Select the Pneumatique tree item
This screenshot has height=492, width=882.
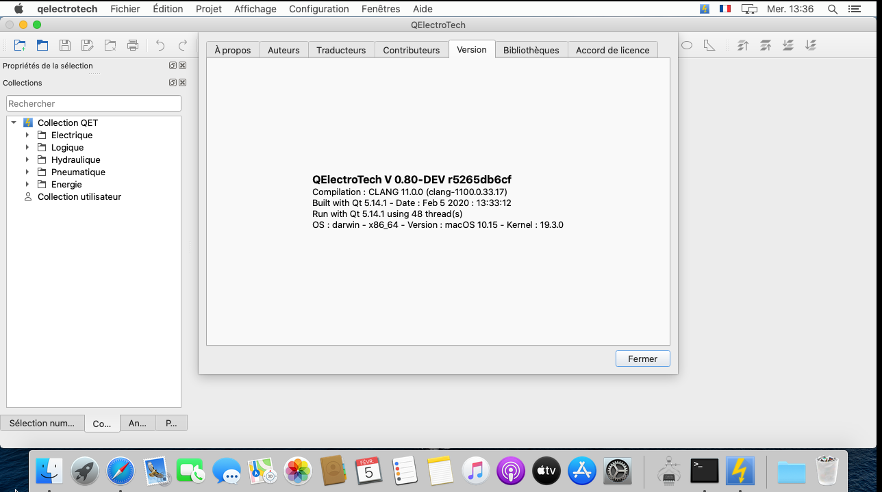(78, 172)
